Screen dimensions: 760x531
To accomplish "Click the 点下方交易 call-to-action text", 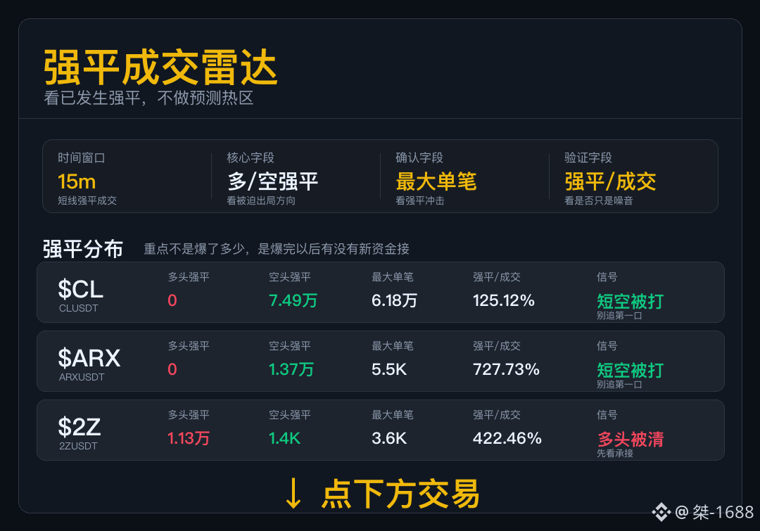I will [400, 494].
